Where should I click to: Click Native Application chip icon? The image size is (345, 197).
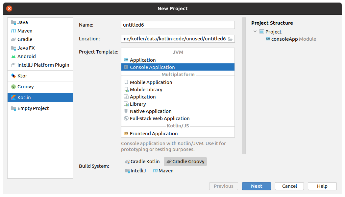tap(126, 111)
